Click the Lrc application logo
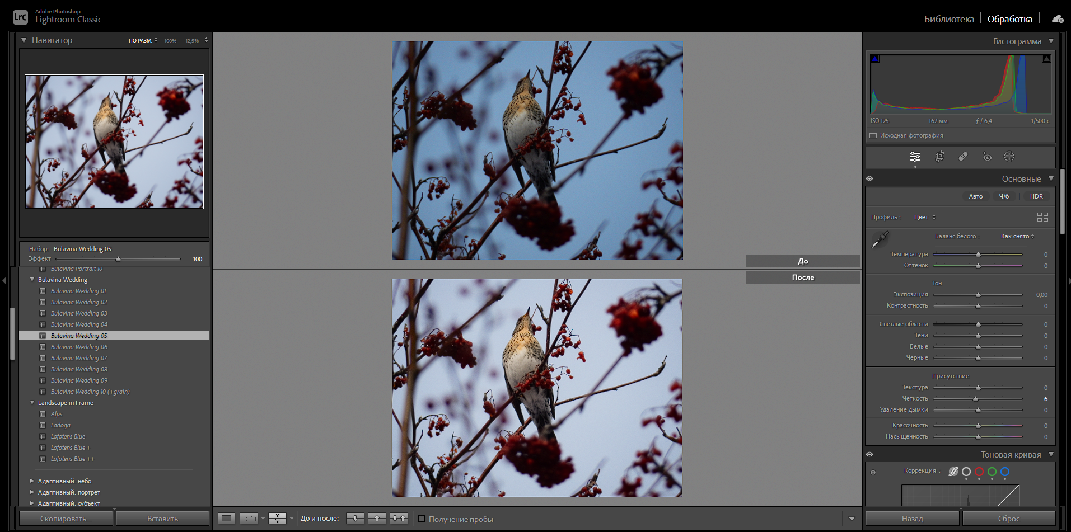 20,17
